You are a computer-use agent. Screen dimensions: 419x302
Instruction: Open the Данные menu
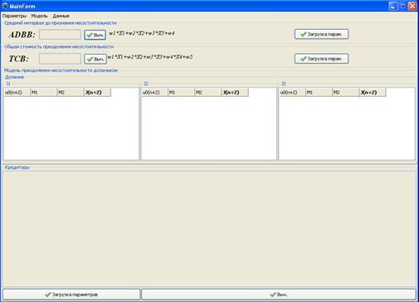(x=61, y=16)
